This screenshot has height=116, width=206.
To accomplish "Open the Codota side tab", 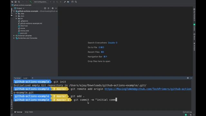I will click(194, 27).
